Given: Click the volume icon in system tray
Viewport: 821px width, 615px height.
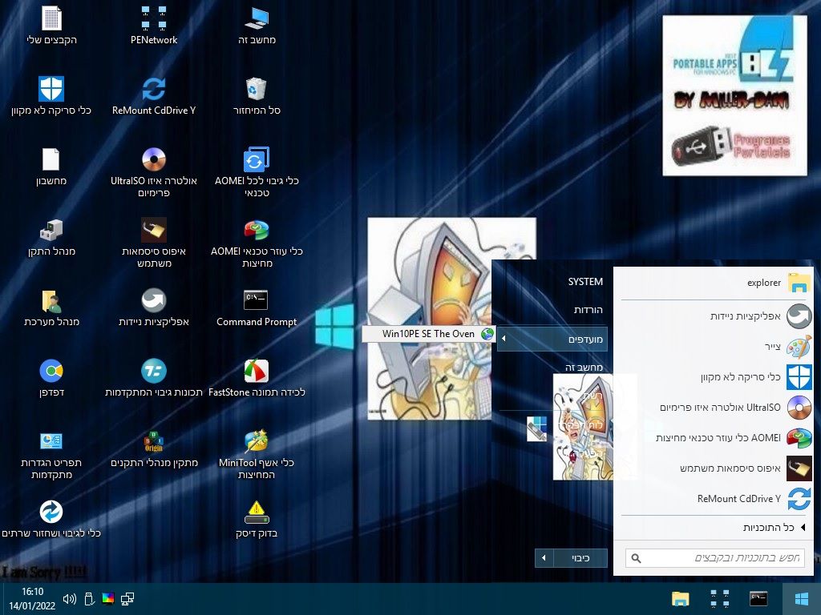Looking at the screenshot, I should 69,599.
